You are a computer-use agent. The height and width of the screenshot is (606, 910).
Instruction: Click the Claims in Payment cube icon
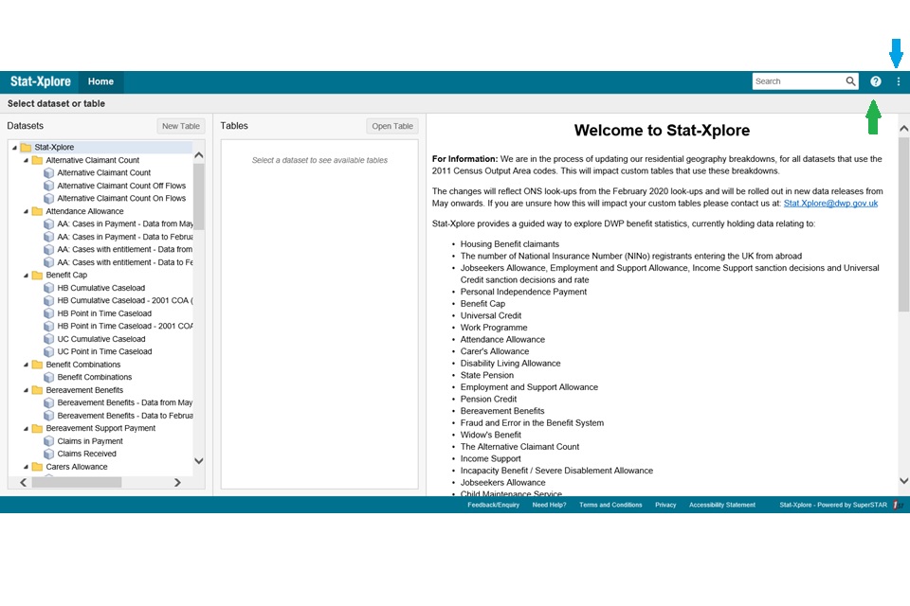click(x=48, y=441)
